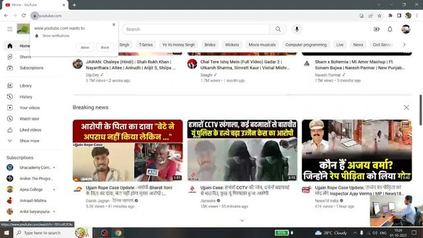Image resolution: width=423 pixels, height=238 pixels.
Task: Show hidden system tray icons
Action: [355, 233]
